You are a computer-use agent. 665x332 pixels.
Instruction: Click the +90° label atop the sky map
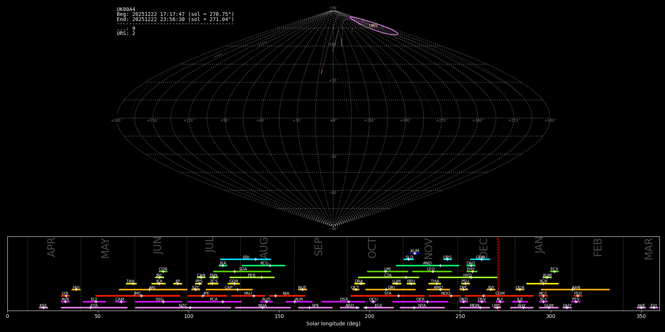tap(333, 8)
